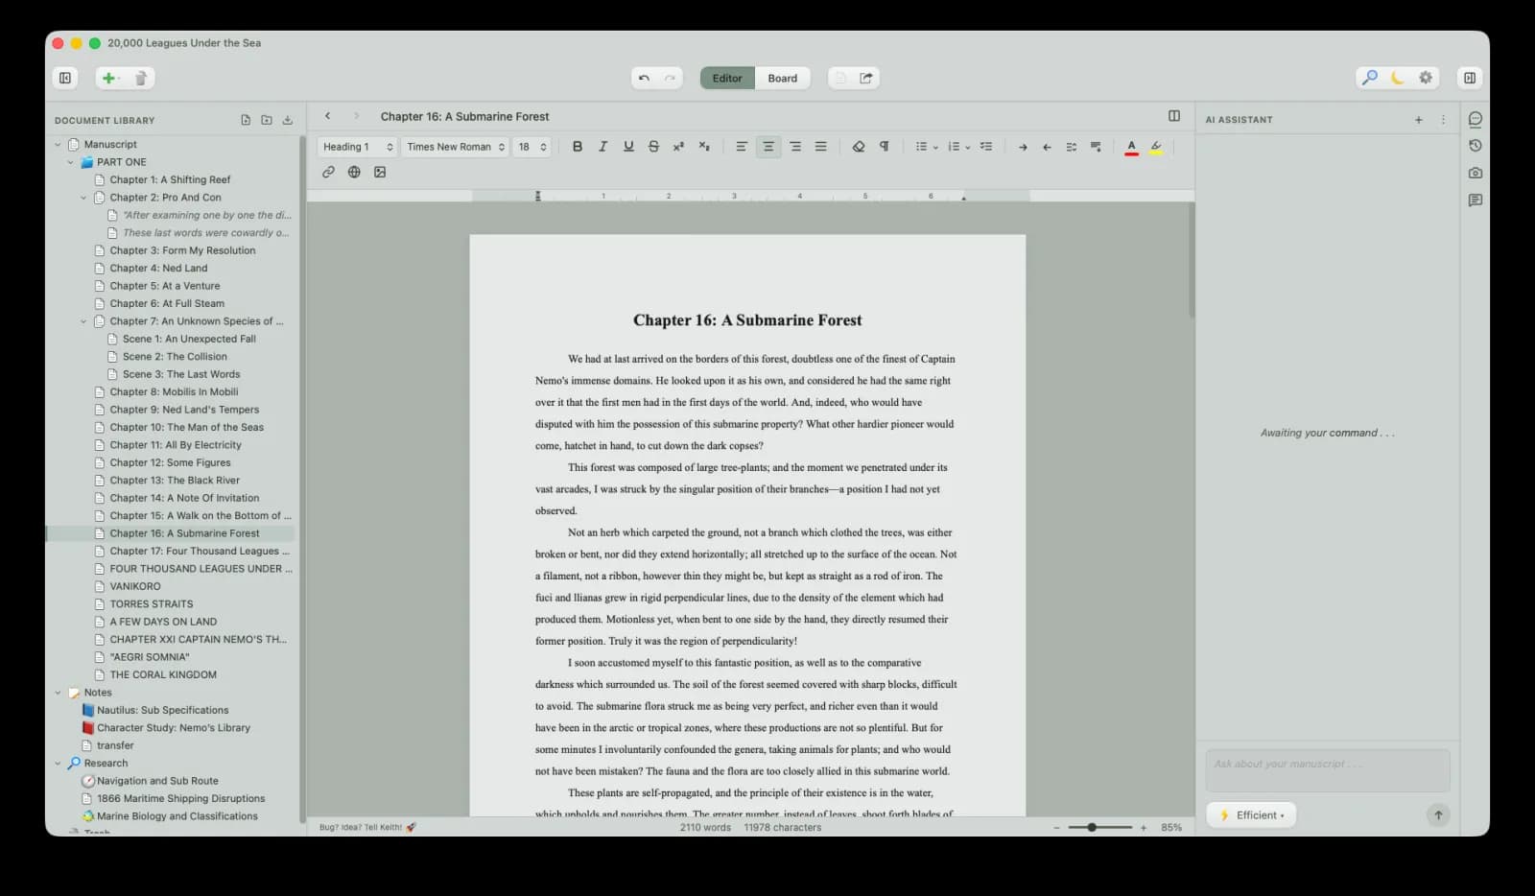Image resolution: width=1535 pixels, height=896 pixels.
Task: Start new AI Assistant chat
Action: (1419, 120)
